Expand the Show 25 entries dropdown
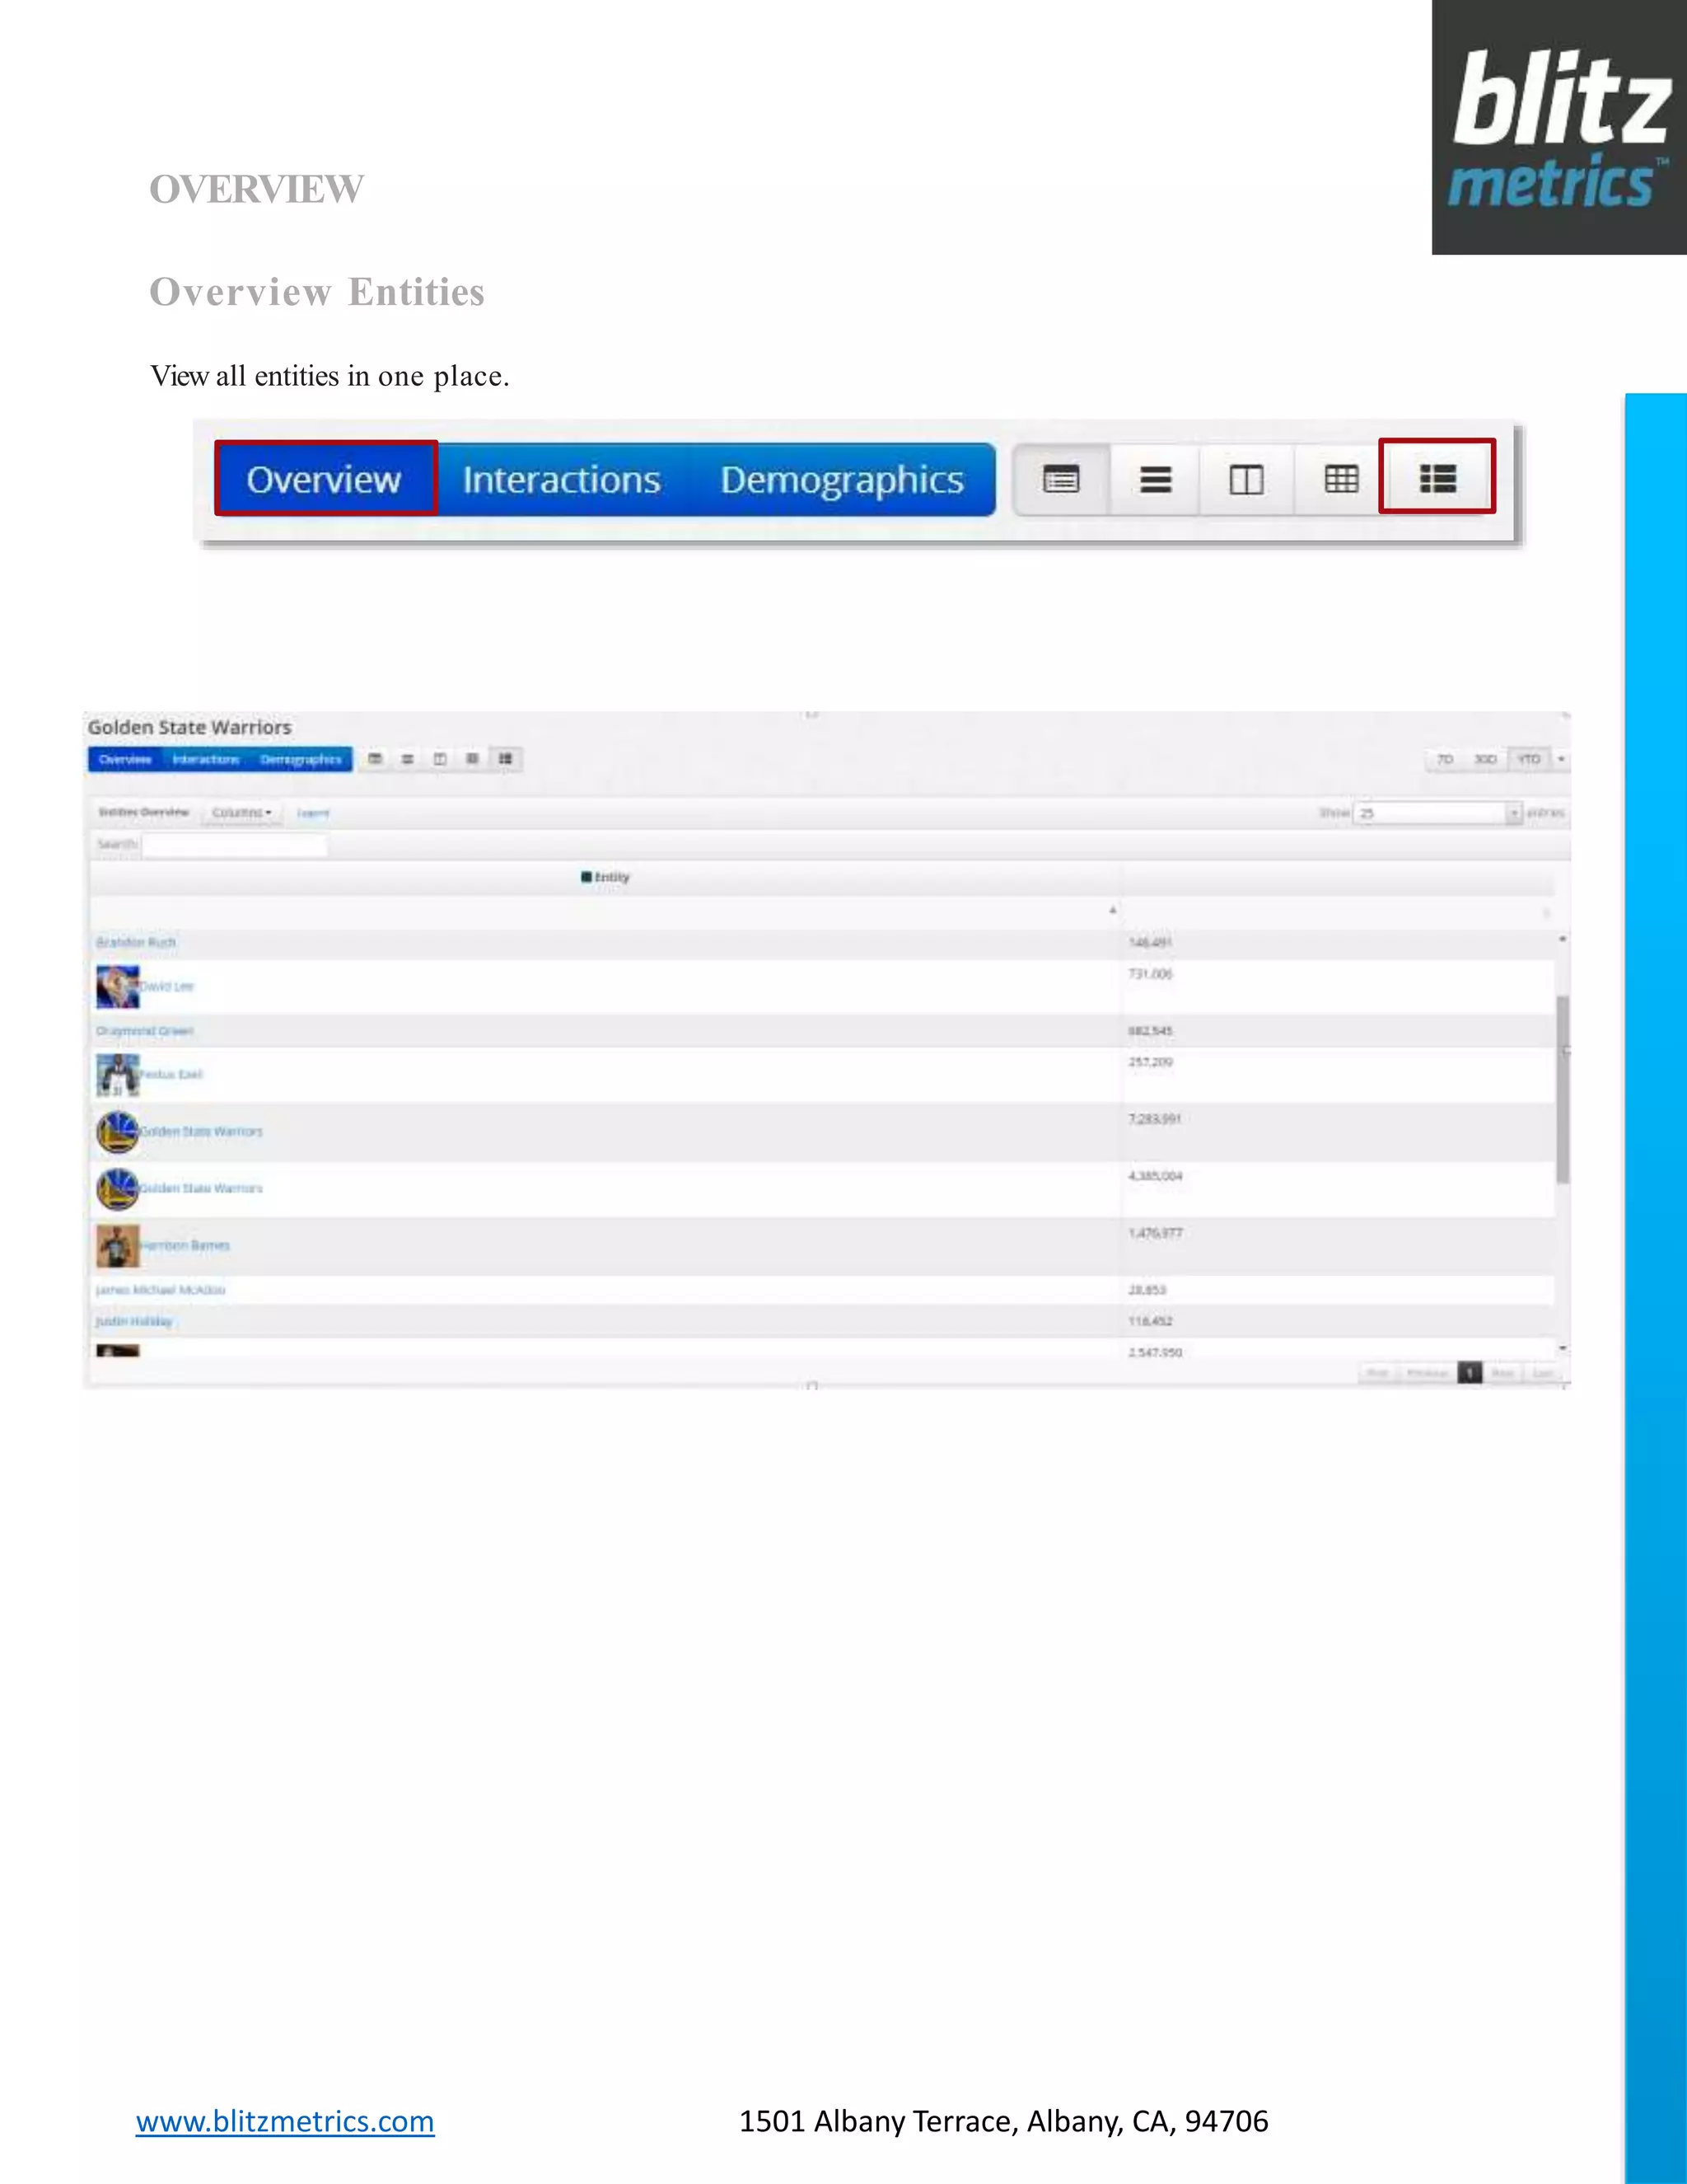 pos(1436,813)
